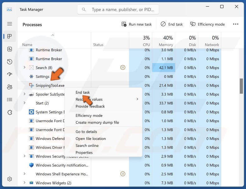Click the Windows Defender process icon

(x=31, y=139)
